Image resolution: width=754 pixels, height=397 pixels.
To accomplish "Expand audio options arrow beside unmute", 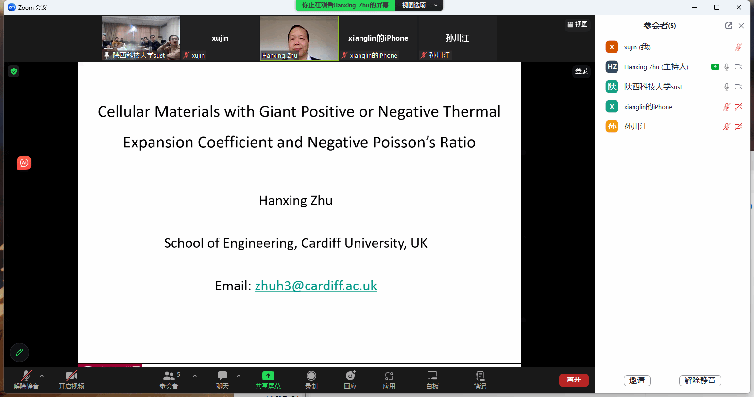I will [42, 376].
